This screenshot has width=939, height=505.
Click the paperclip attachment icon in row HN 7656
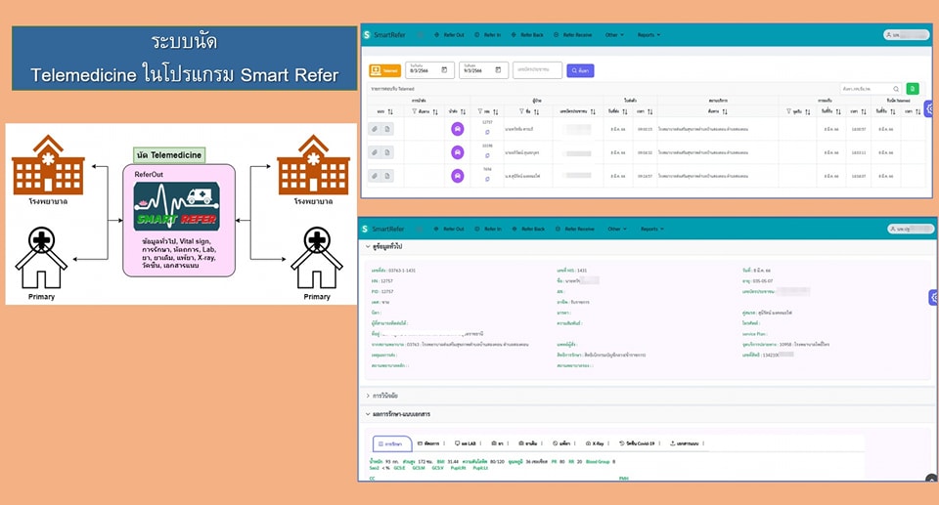click(375, 176)
